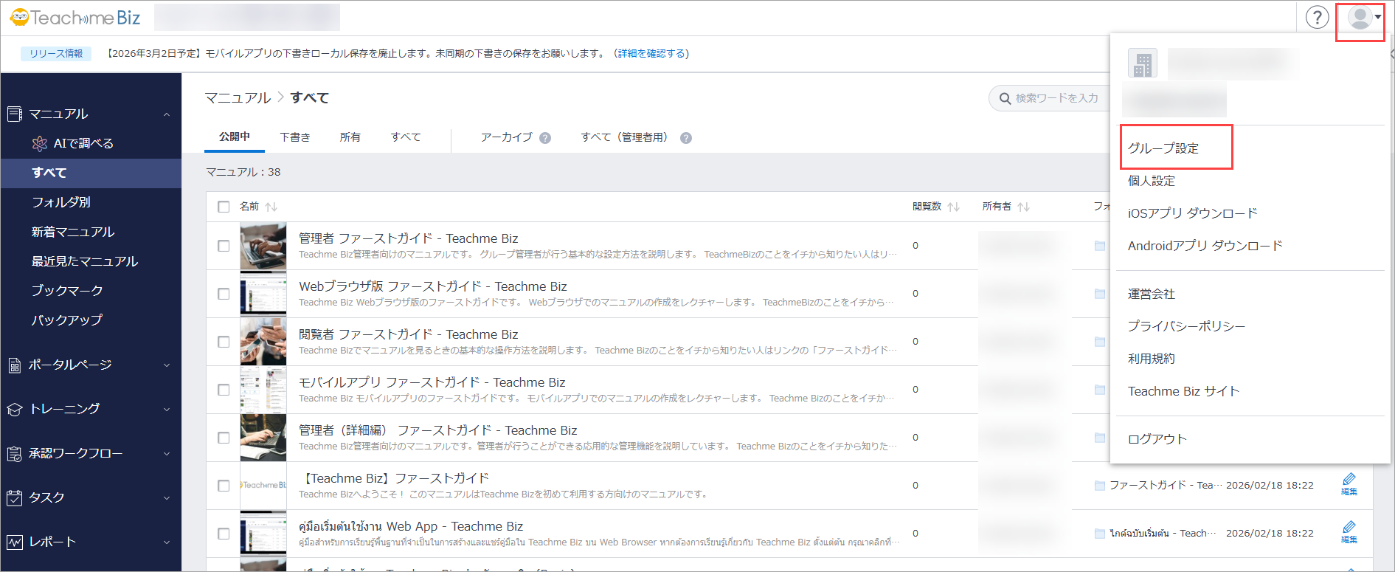Open the アーカイブ tab
This screenshot has width=1395, height=572.
506,137
